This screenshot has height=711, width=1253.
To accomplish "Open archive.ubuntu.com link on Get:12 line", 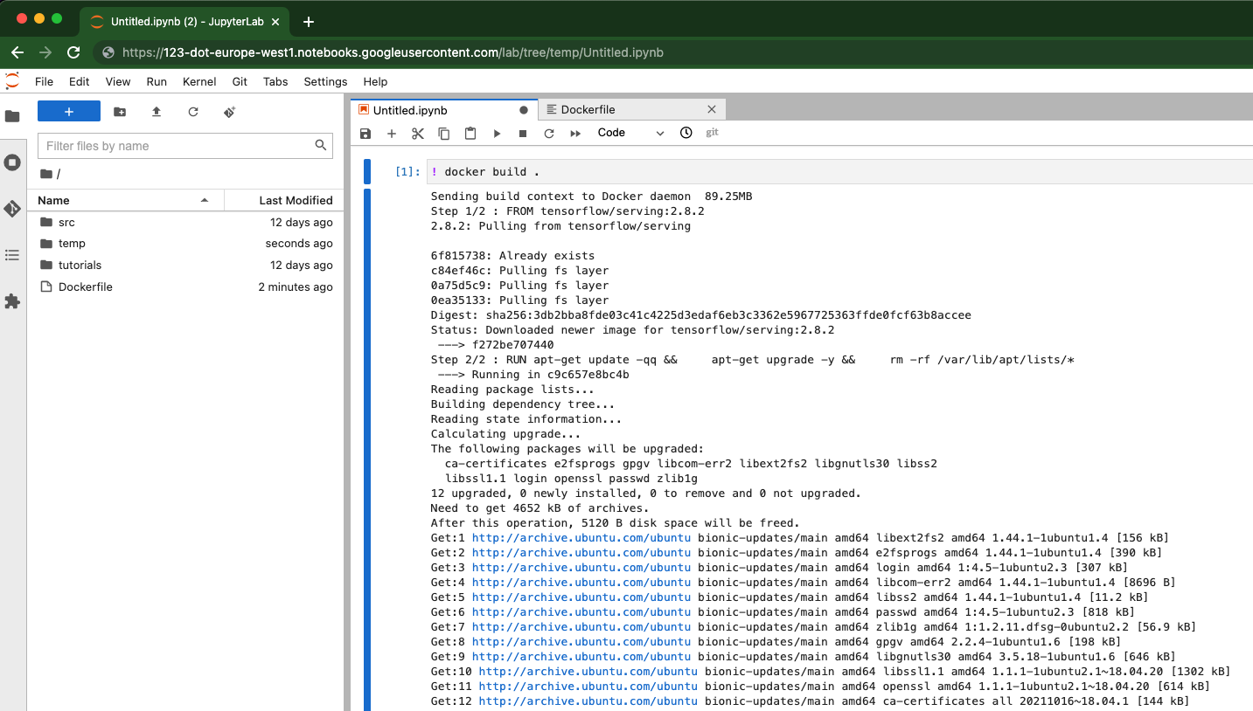I will click(x=588, y=701).
